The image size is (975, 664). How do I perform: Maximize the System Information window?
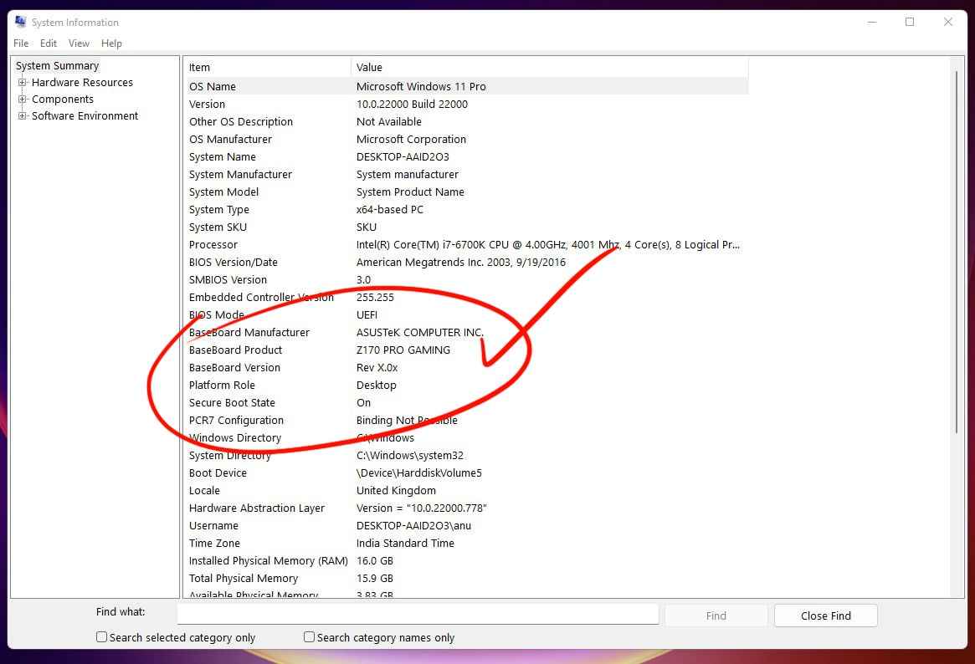tap(910, 23)
